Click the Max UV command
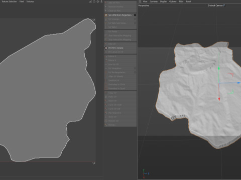 (120, 44)
